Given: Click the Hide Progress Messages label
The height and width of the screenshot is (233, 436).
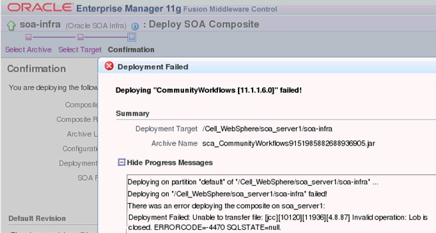Looking at the screenshot, I should pyautogui.click(x=170, y=162).
